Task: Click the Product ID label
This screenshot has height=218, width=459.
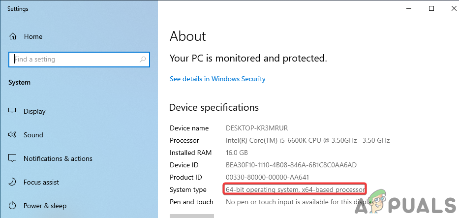Action: coord(186,177)
